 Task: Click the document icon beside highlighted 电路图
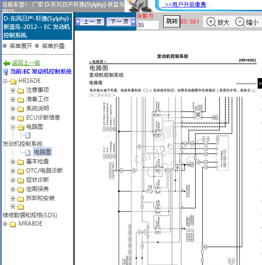click(x=28, y=152)
